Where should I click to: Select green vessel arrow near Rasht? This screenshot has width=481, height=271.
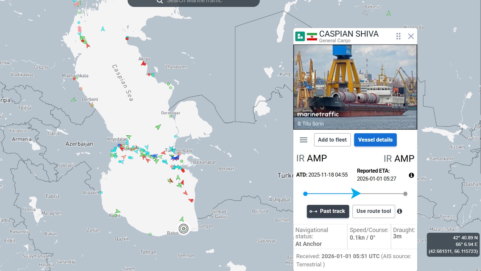[x=117, y=211]
